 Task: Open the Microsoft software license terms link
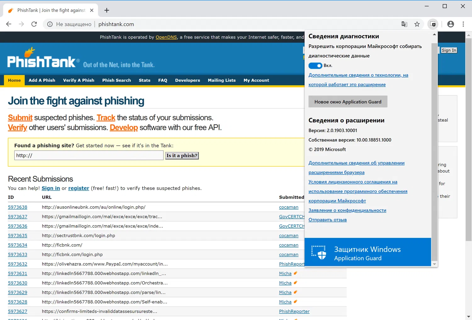click(358, 191)
